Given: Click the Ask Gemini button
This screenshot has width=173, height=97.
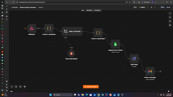Looking at the screenshot, I should (146, 2).
